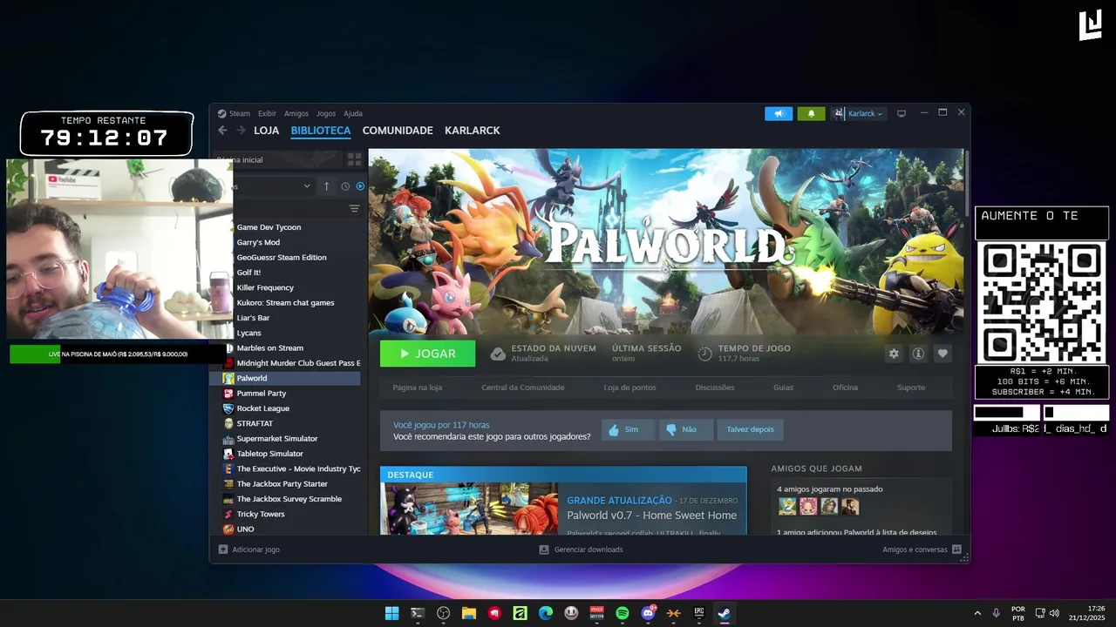Open Discord from the taskbar

pos(648,613)
